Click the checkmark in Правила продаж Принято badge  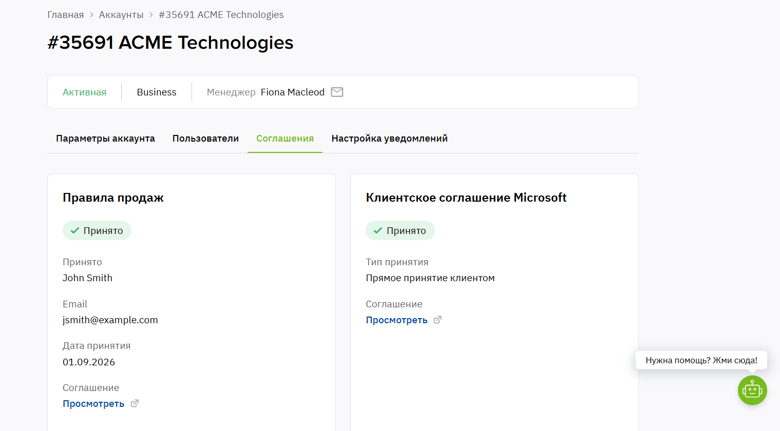[x=75, y=230]
